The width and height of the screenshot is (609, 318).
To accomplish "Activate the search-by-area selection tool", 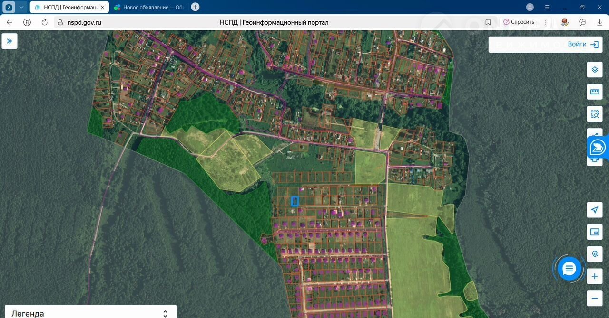I will tap(594, 114).
